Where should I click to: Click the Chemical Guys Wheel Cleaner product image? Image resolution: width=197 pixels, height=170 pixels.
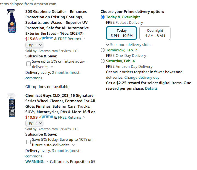pos(11,105)
